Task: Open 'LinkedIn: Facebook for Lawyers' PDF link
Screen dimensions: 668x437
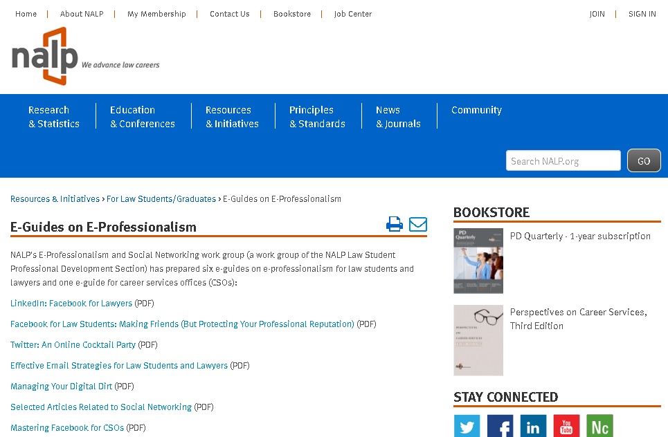Action: coord(71,304)
